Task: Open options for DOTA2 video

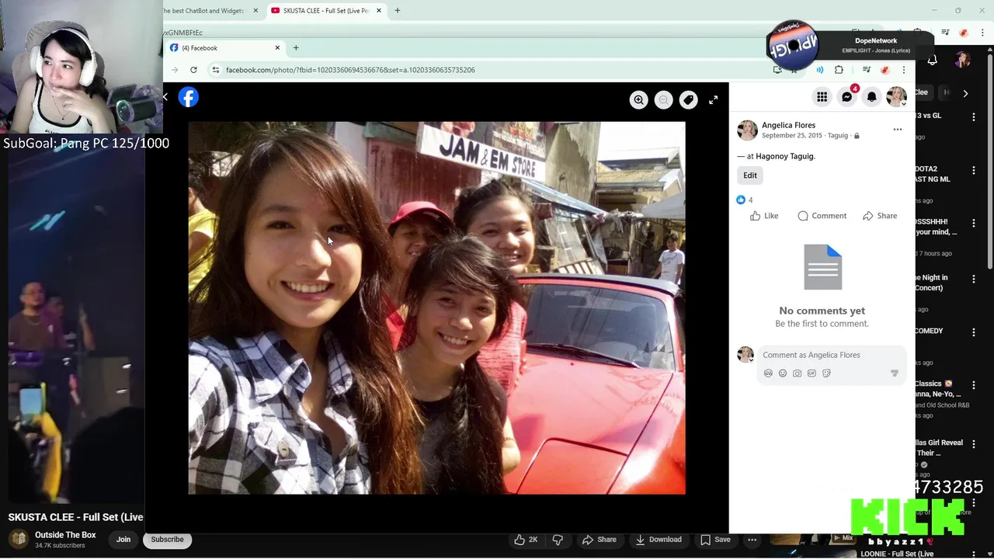Action: (974, 170)
